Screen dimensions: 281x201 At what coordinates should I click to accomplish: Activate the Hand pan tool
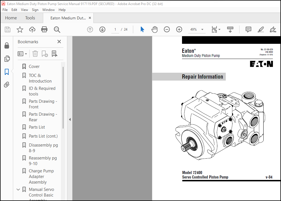tap(155, 29)
